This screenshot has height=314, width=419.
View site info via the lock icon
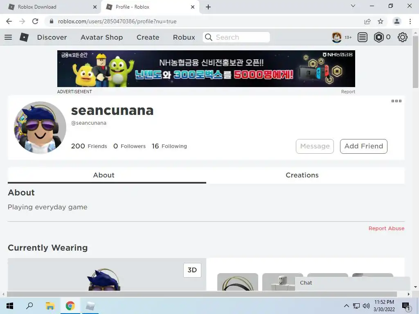[52, 21]
